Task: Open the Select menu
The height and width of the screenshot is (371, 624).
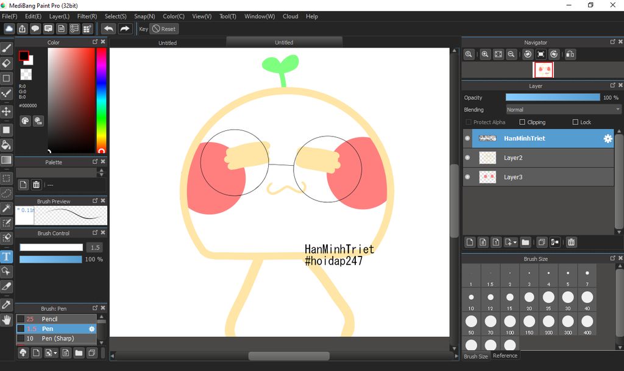Action: 115,16
